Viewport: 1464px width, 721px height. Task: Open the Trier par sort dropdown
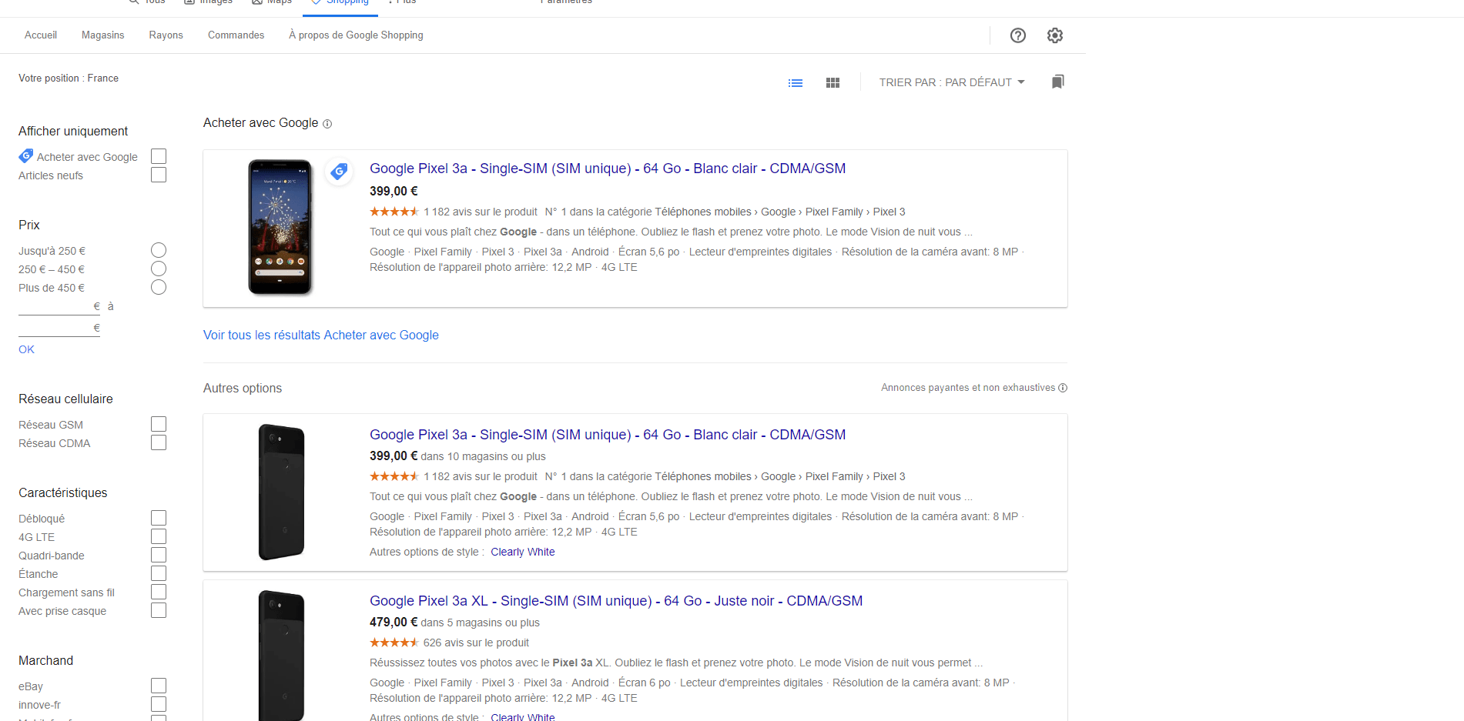952,82
